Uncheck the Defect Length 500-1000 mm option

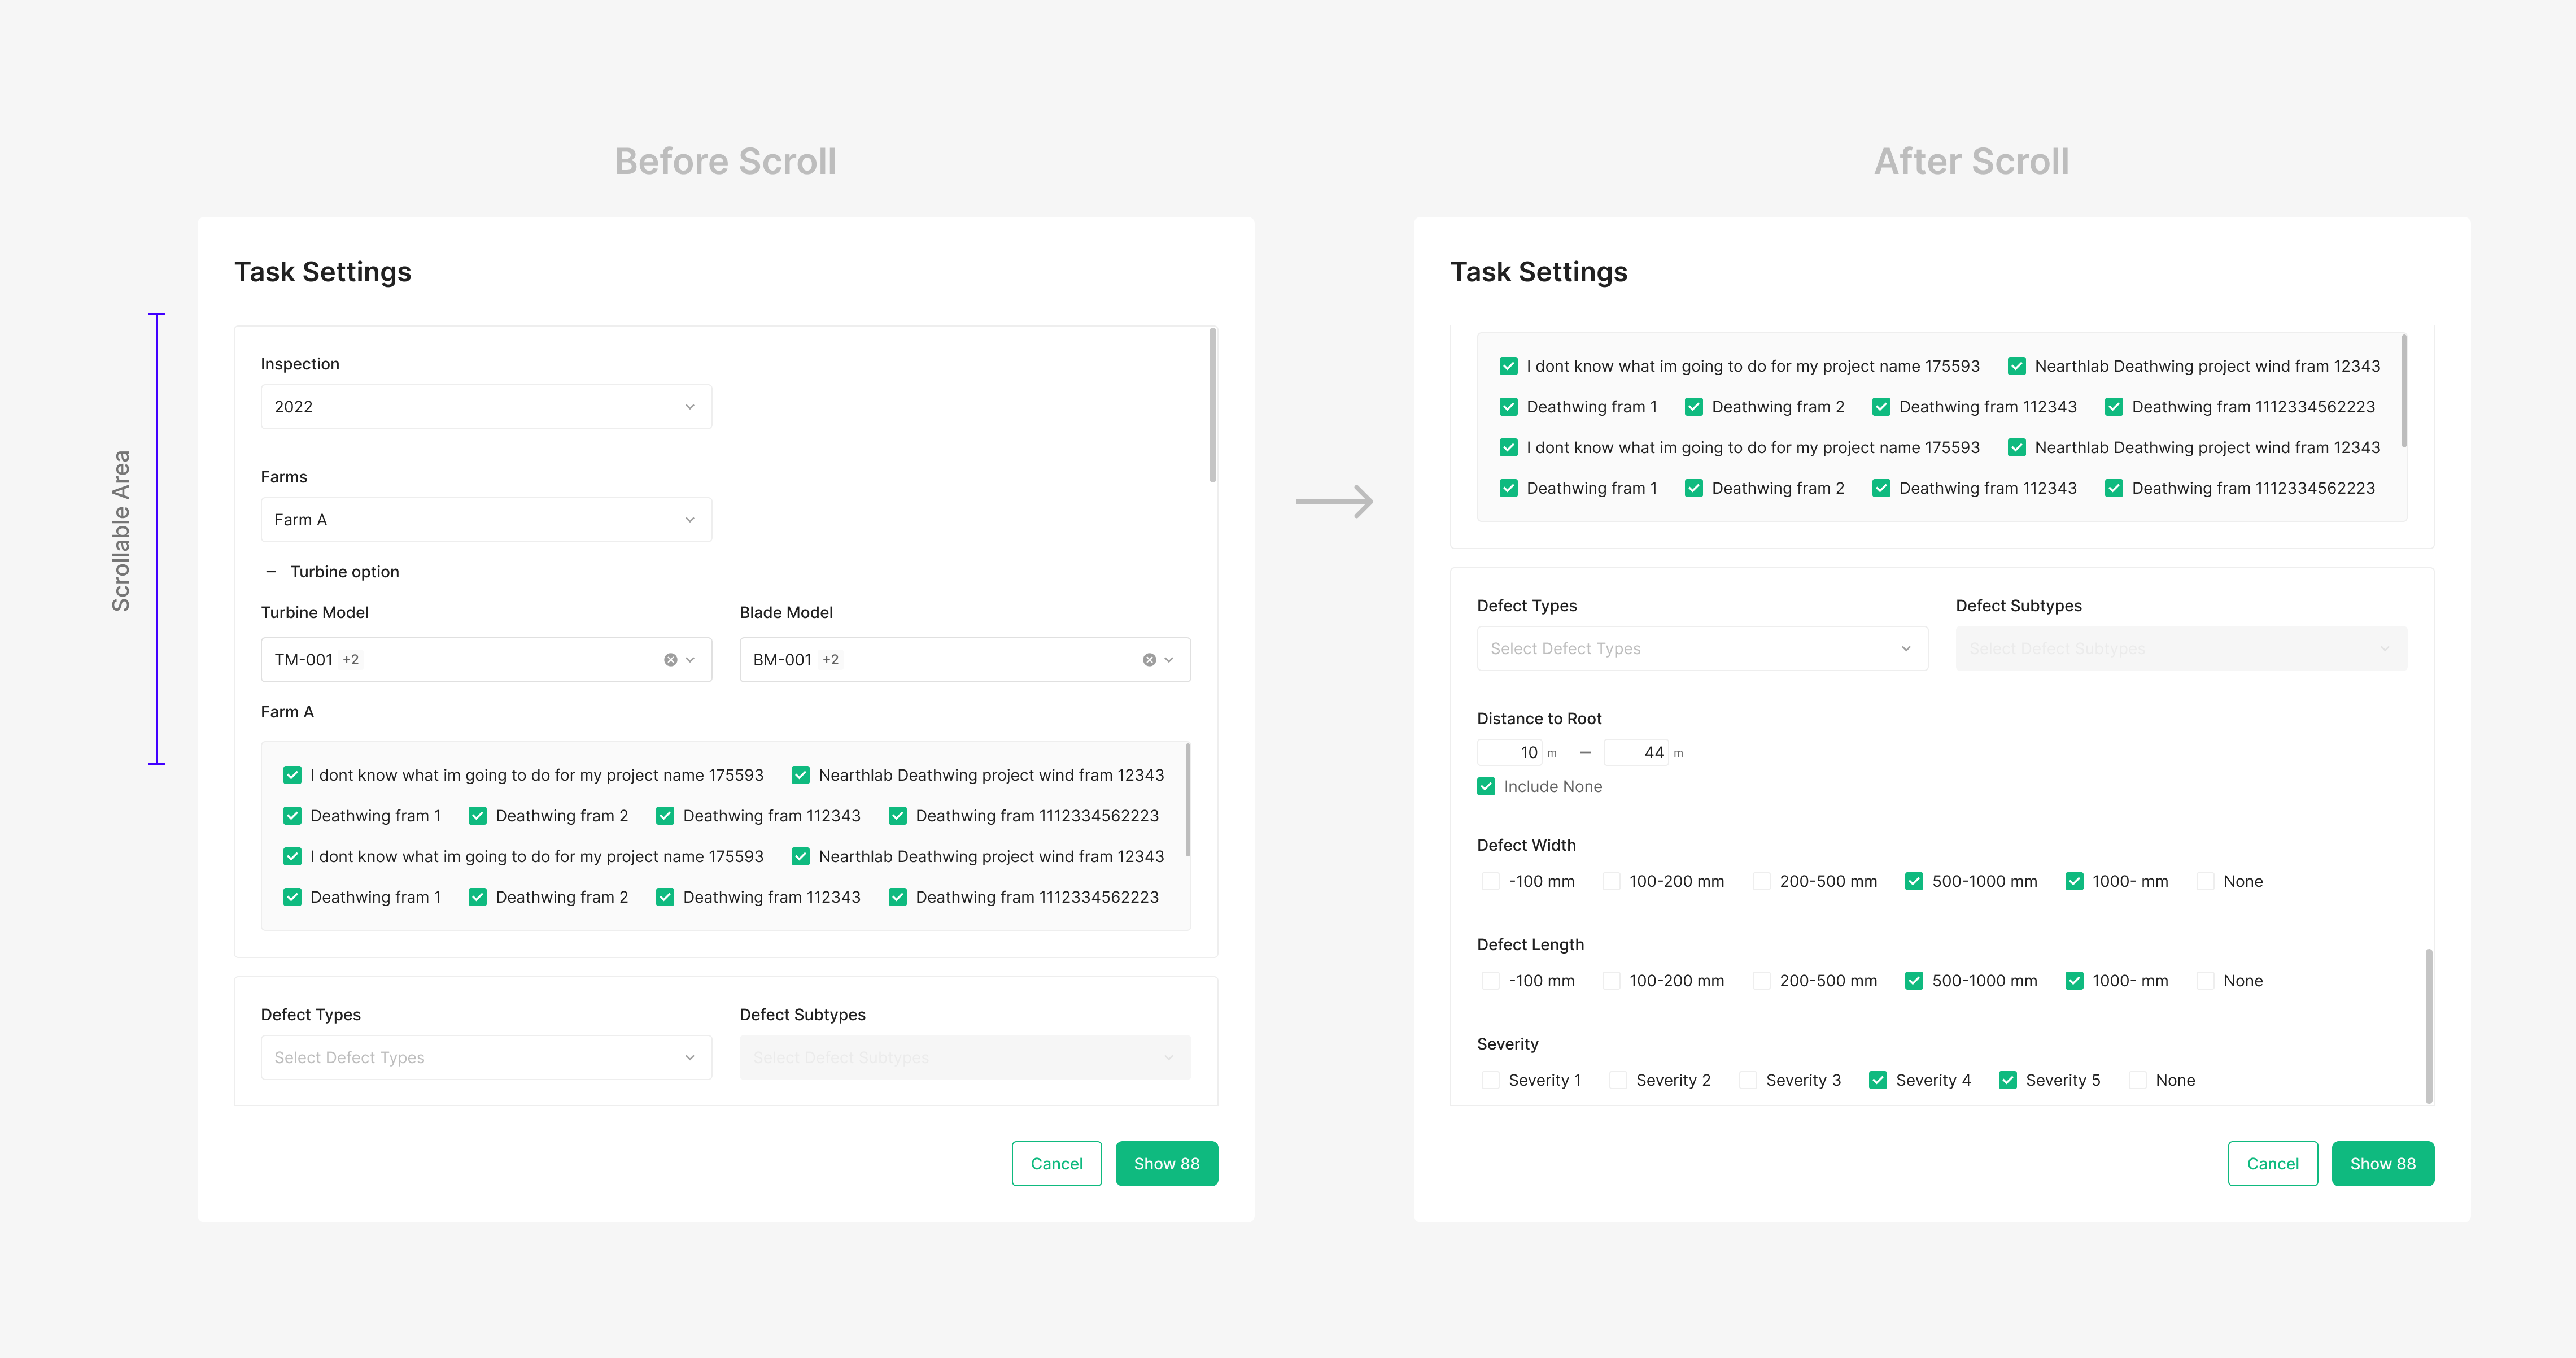[1913, 981]
